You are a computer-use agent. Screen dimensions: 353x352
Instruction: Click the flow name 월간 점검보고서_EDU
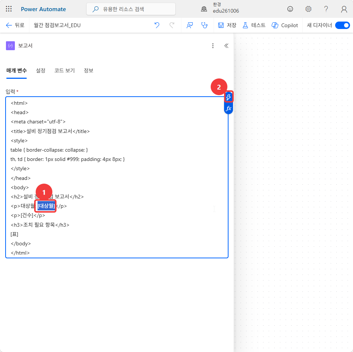(x=57, y=25)
